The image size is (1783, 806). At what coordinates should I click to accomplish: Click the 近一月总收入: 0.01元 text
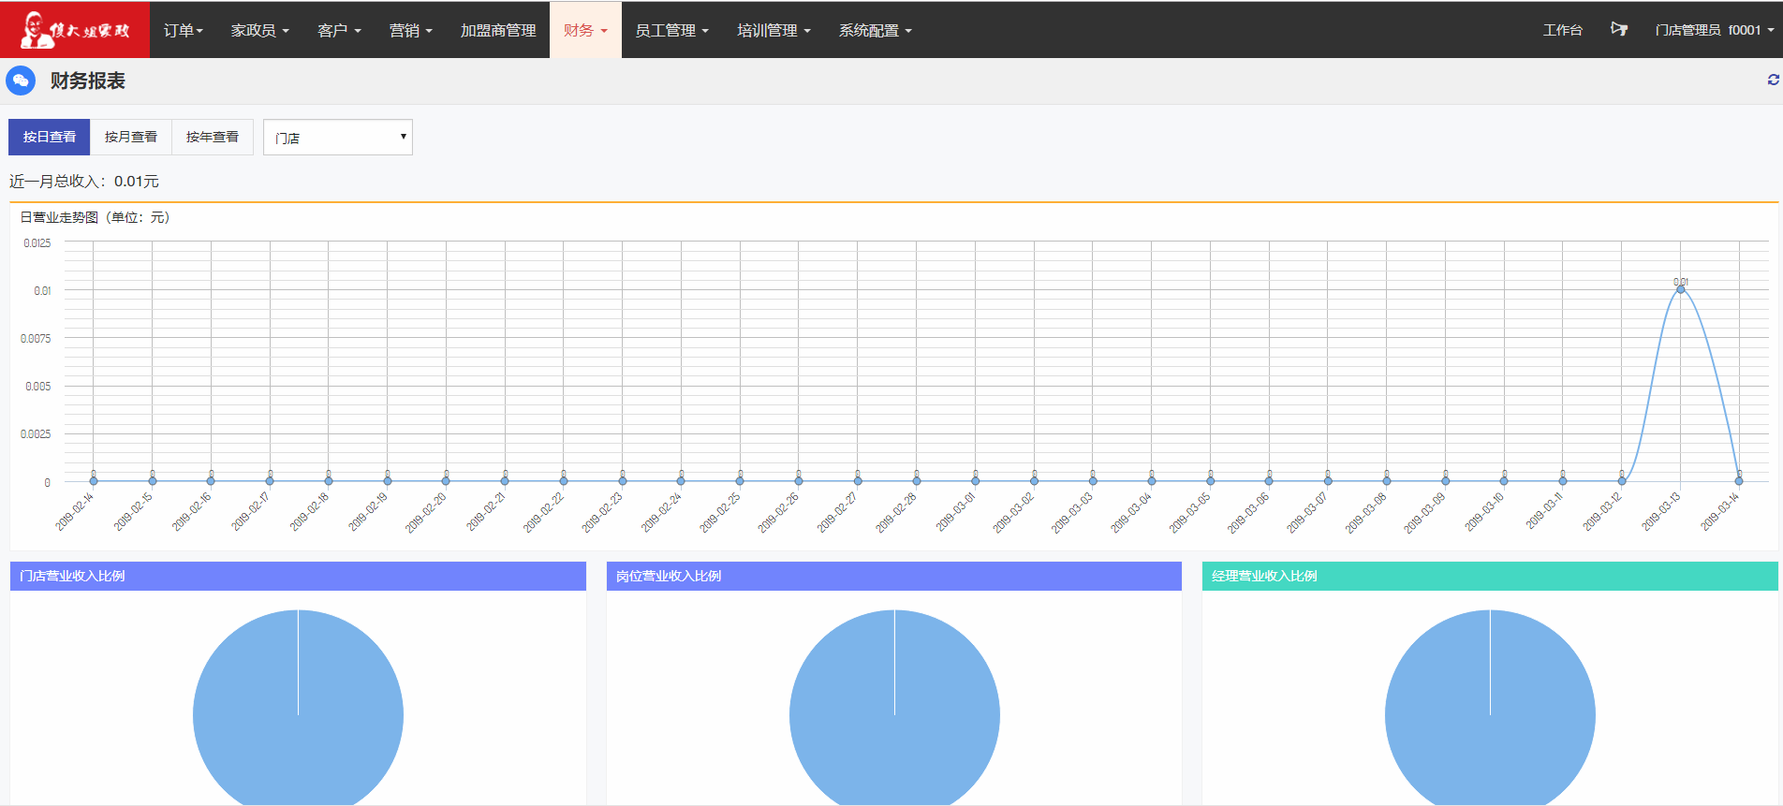point(84,181)
